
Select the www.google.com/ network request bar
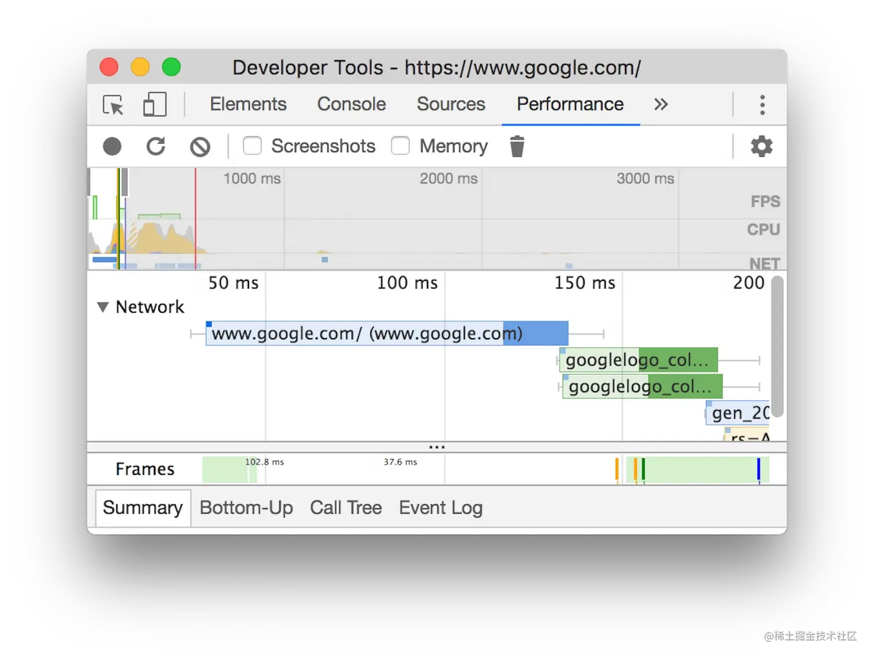[387, 334]
